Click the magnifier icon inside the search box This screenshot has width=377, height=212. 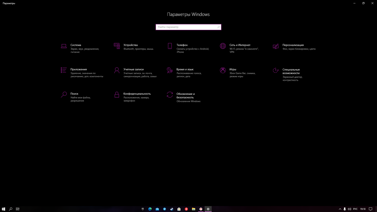[x=218, y=27]
